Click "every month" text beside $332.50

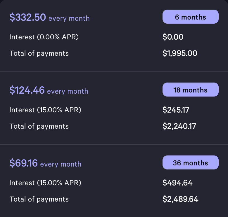point(69,18)
